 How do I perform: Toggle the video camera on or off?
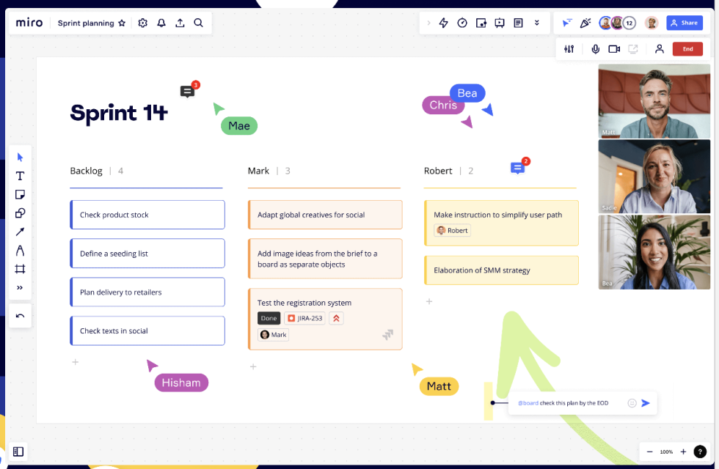[x=614, y=49]
